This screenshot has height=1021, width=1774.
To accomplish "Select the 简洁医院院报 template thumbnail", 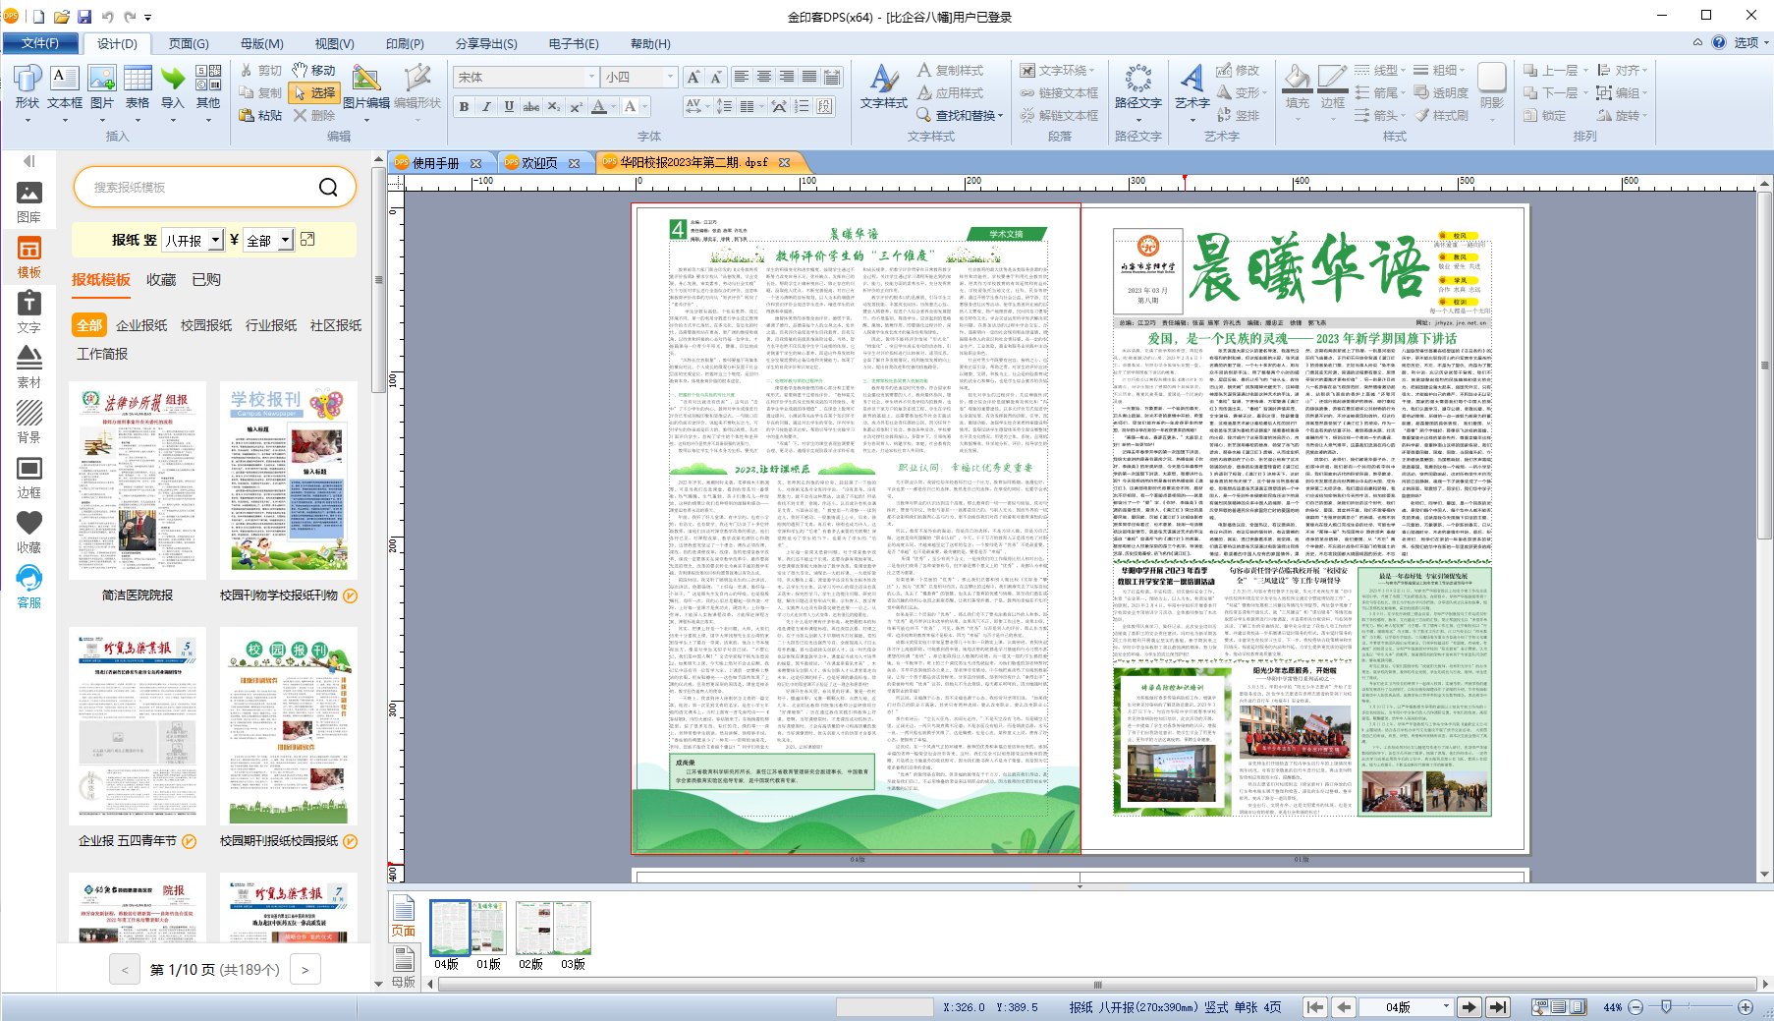I will [x=138, y=481].
